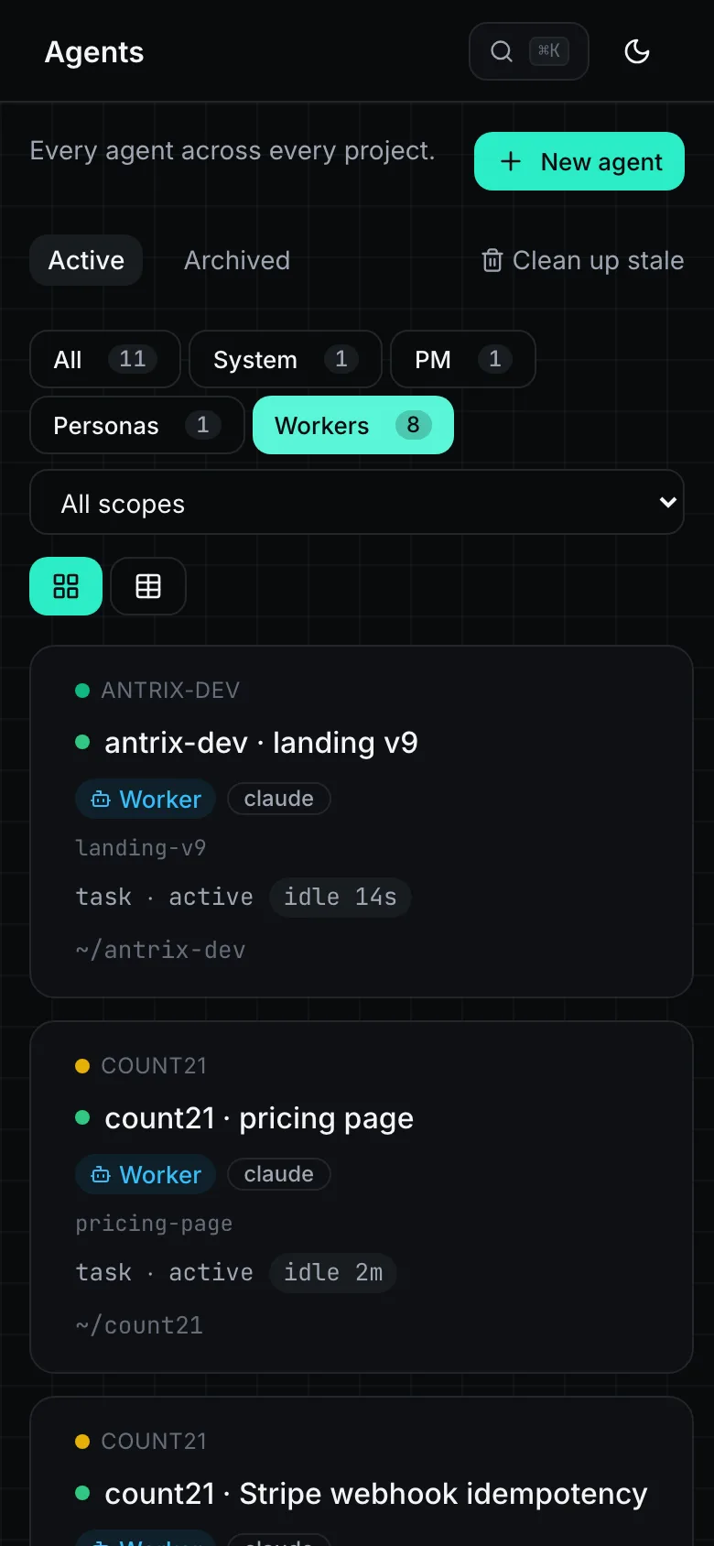
Task: Switch to table view icon
Action: pyautogui.click(x=148, y=586)
